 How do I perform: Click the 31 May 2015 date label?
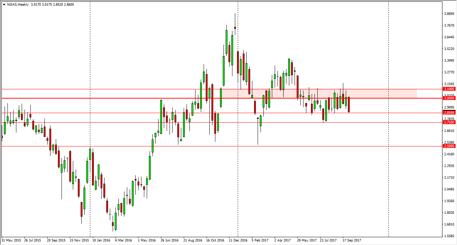(11, 240)
